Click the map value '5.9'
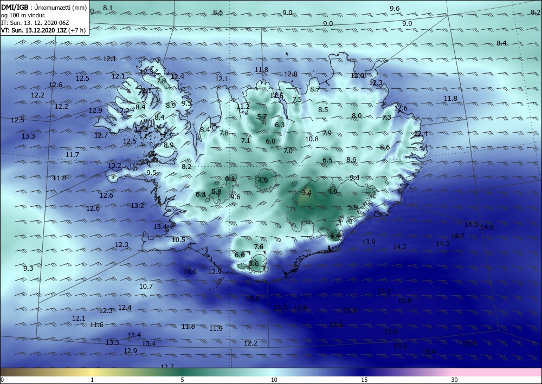The height and width of the screenshot is (384, 542). 353,207
